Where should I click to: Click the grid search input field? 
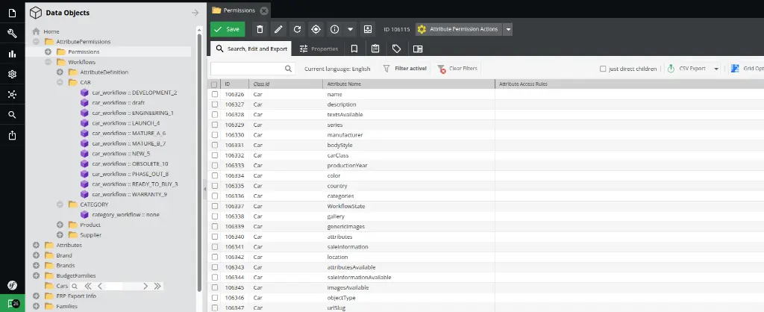(x=247, y=69)
